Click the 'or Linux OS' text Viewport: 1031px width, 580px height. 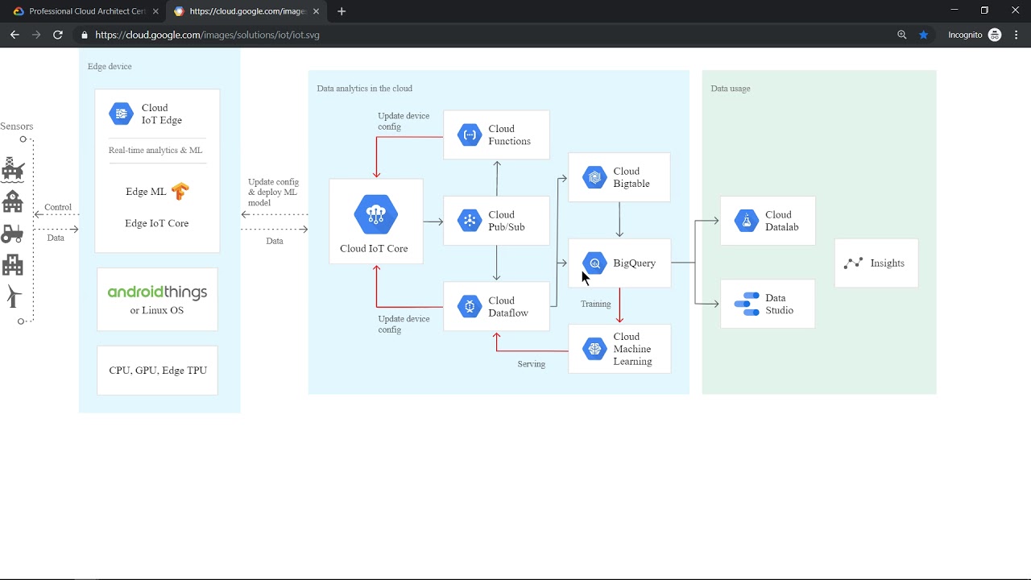tap(157, 310)
